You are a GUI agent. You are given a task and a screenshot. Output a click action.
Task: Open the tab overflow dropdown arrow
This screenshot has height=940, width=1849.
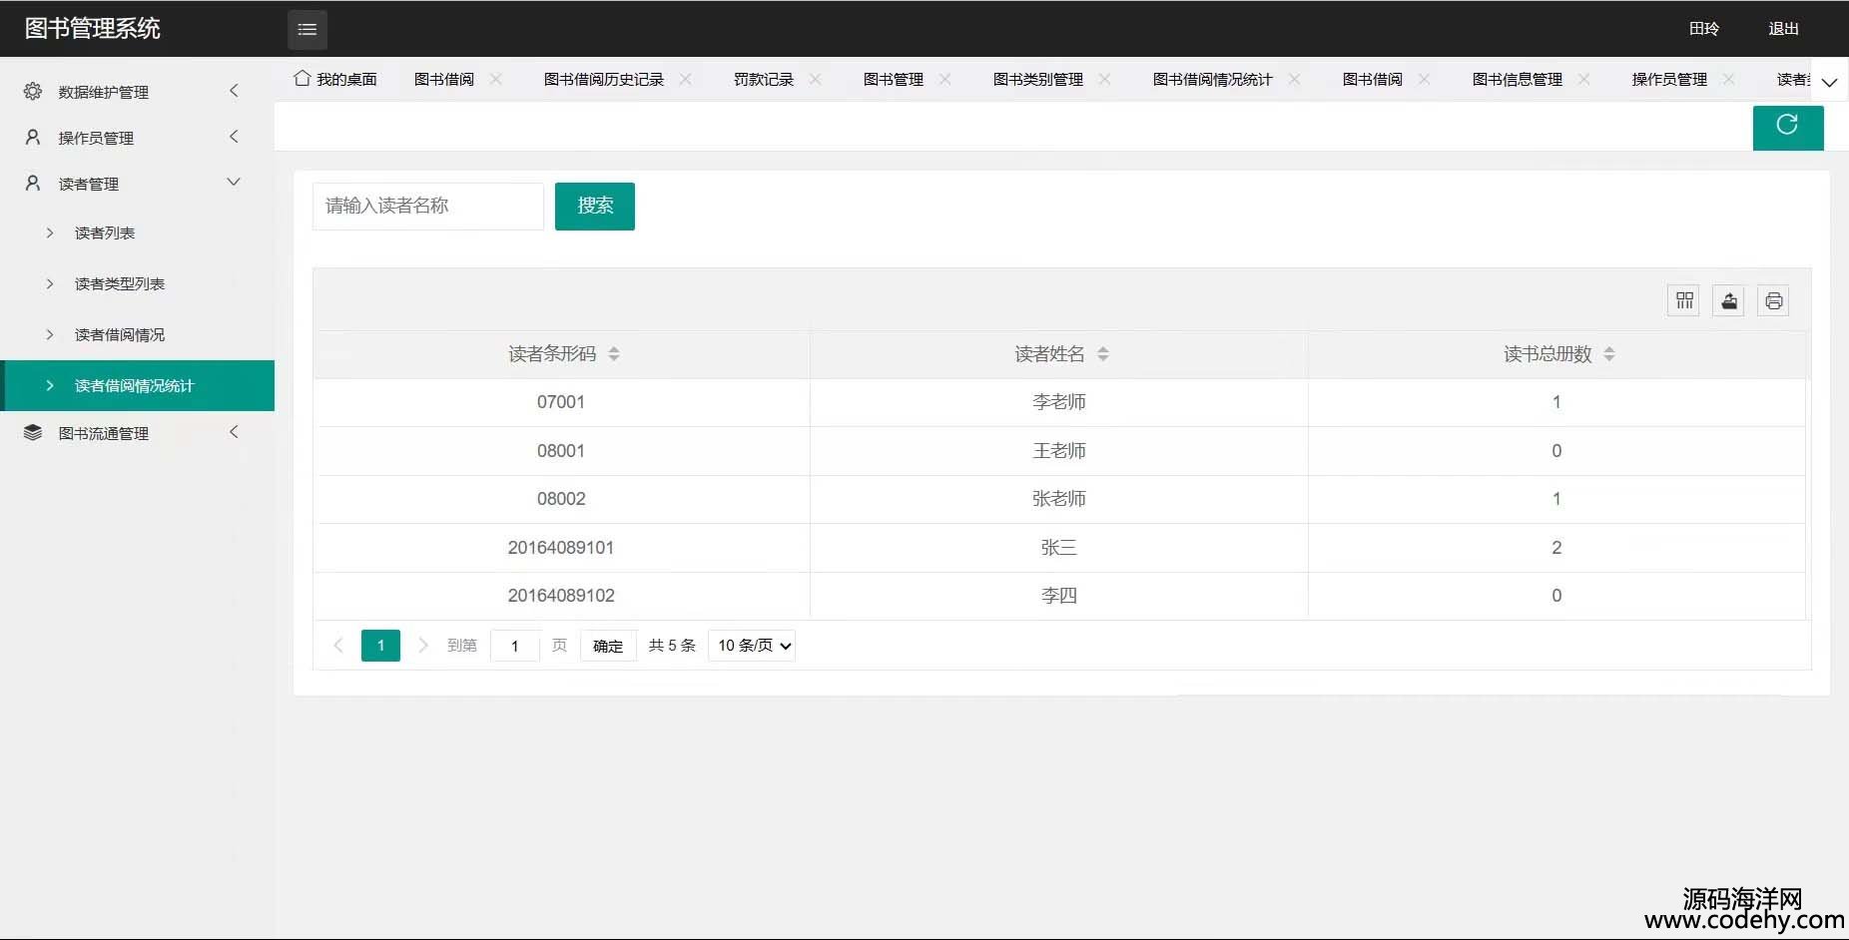click(x=1829, y=82)
